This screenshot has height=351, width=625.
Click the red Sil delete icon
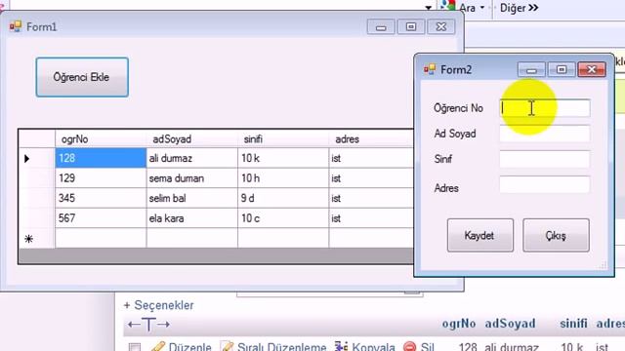click(409, 347)
